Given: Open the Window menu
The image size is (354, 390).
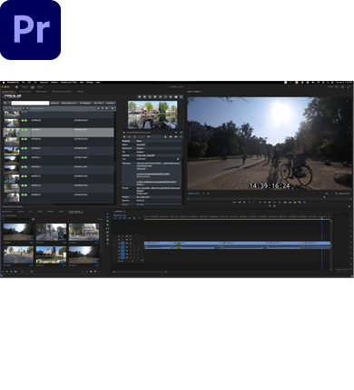Looking at the screenshot, I should tap(90, 83).
